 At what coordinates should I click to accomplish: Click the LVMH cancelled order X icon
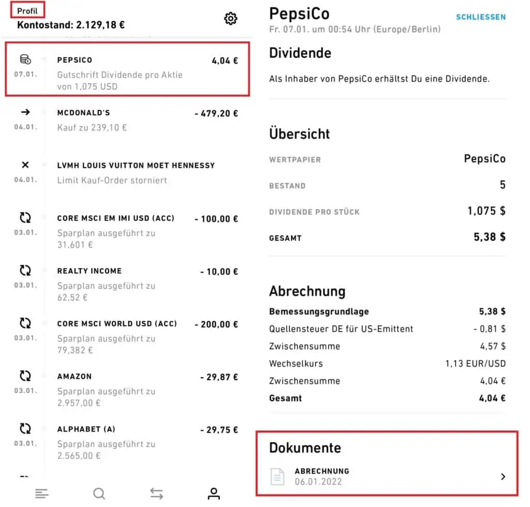click(x=25, y=165)
